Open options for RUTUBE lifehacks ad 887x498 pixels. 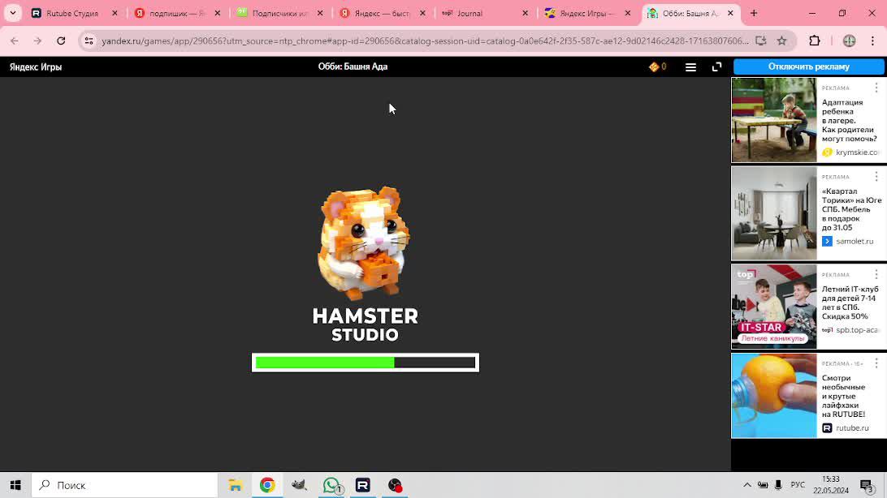(x=876, y=363)
